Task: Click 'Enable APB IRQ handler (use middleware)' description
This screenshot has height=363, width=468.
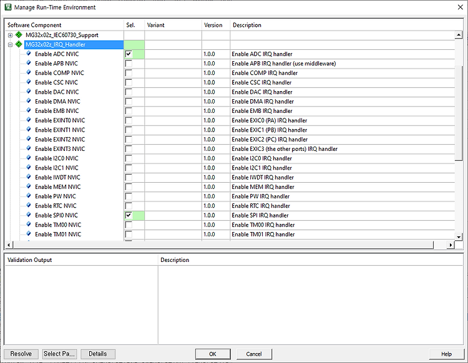Action: [x=284, y=64]
